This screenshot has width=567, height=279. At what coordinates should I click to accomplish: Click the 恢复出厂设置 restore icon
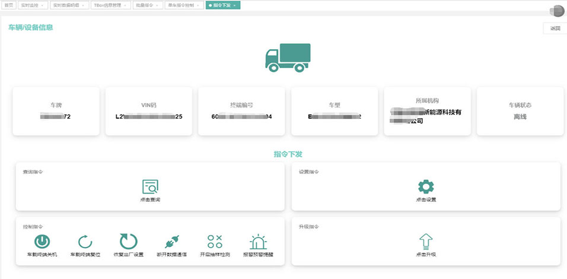(128, 241)
